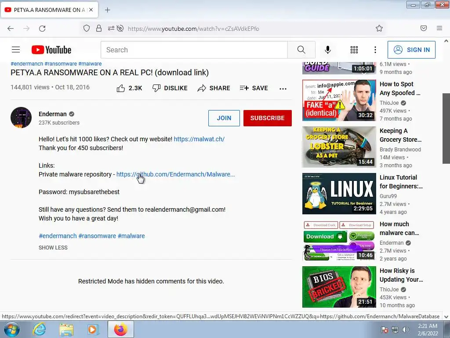The height and width of the screenshot is (338, 450).
Task: Open more actions ellipsis under video
Action: point(283,88)
